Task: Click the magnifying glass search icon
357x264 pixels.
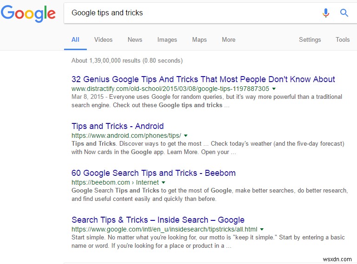Action: (344, 13)
